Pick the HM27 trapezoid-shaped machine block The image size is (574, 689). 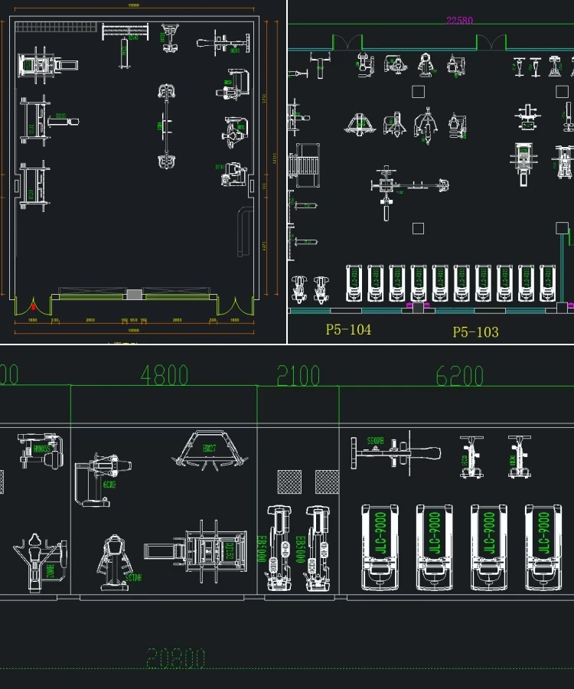pyautogui.click(x=210, y=449)
